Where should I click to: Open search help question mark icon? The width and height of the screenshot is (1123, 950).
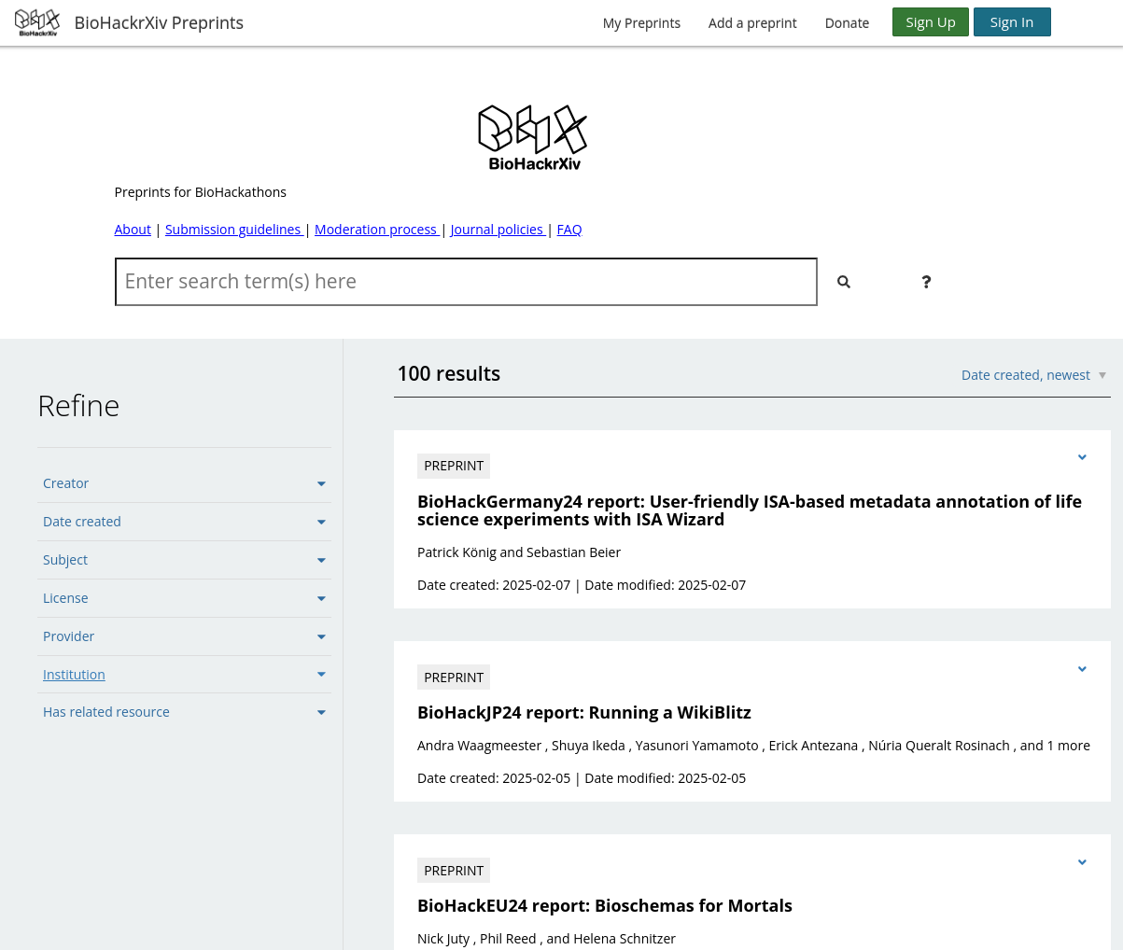(x=926, y=282)
